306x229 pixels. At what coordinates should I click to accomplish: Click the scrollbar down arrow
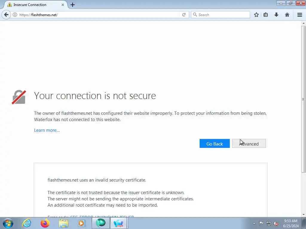point(303,215)
